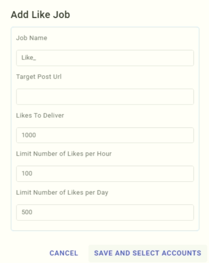Place cursor on the 500 daily value
The height and width of the screenshot is (263, 209).
[27, 212]
